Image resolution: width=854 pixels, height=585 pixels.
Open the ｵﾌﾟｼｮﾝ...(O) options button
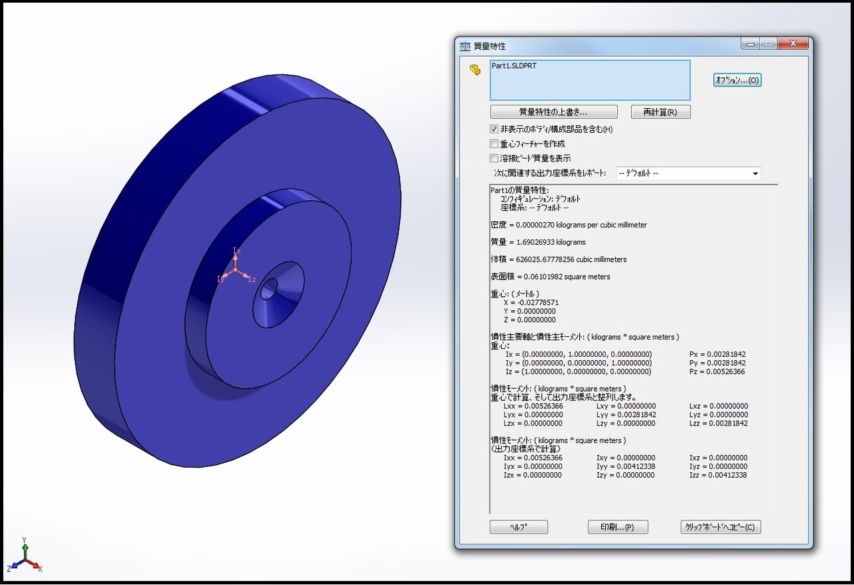(x=737, y=80)
